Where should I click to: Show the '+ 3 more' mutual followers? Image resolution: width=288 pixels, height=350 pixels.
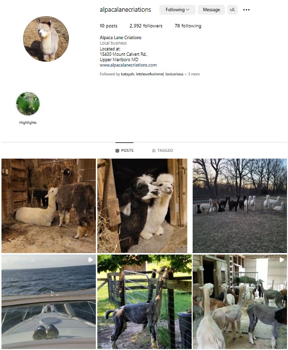(x=192, y=74)
